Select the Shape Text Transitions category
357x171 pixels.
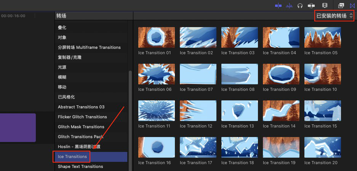[80, 166]
